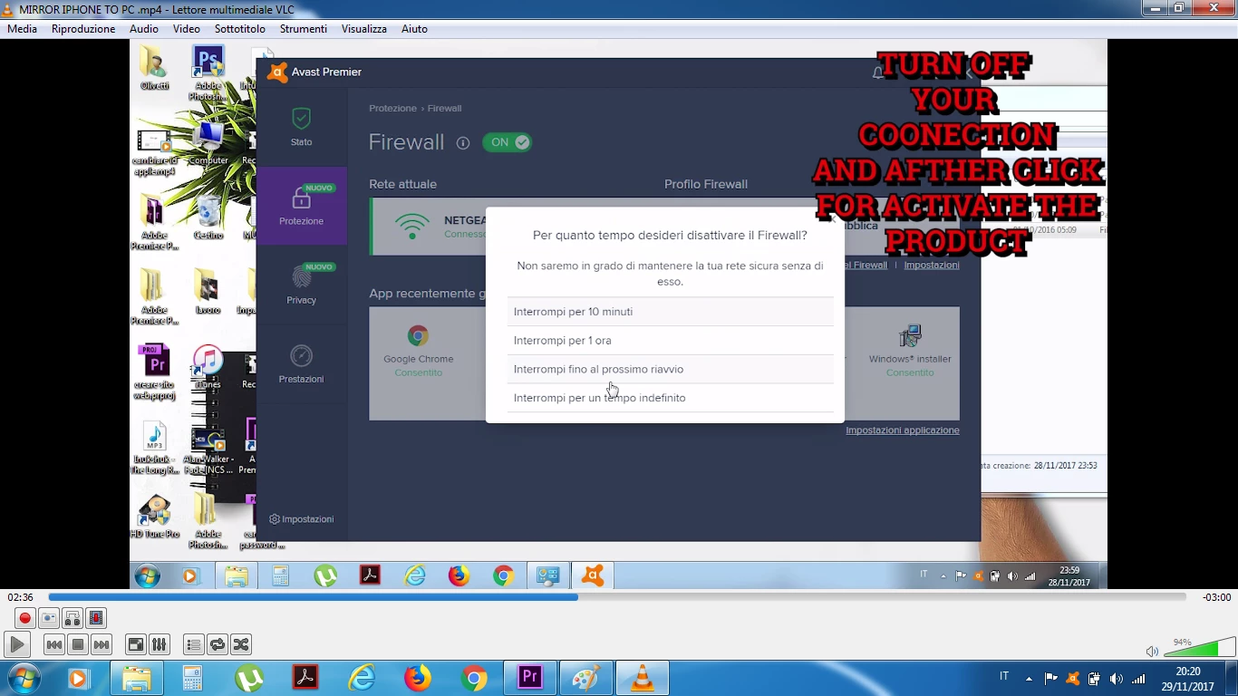Click the Windows installer app tile
Viewport: 1238px width, 696px height.
coord(909,352)
